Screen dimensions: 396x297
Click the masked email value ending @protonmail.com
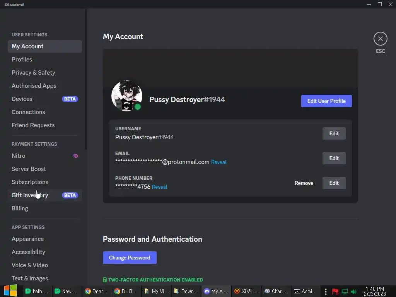click(x=162, y=162)
